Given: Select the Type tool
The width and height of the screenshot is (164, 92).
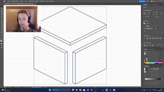Looking at the screenshot, I should coord(2,19).
